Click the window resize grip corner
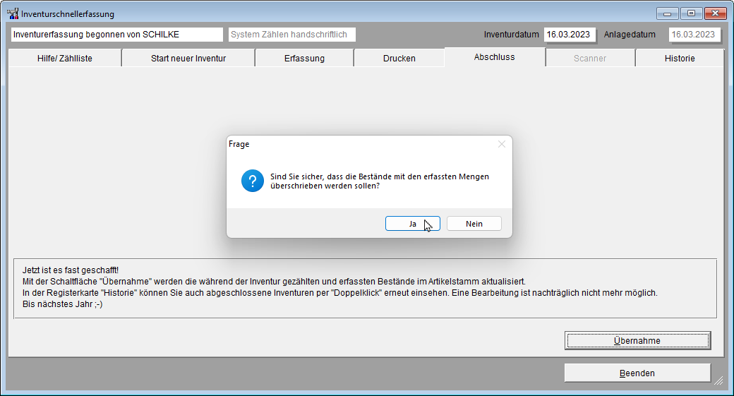This screenshot has height=396, width=734. click(718, 380)
